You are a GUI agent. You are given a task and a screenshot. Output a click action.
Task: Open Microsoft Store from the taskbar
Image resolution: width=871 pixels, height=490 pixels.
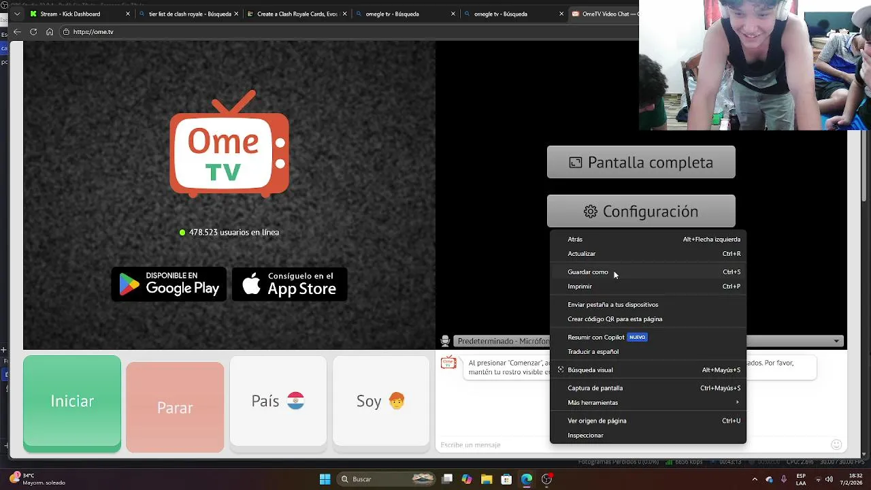506,479
